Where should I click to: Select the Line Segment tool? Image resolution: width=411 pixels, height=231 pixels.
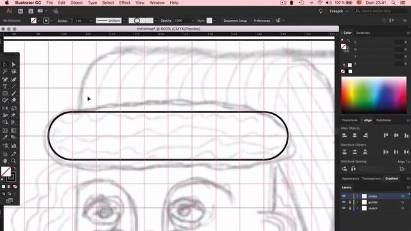coord(13,87)
